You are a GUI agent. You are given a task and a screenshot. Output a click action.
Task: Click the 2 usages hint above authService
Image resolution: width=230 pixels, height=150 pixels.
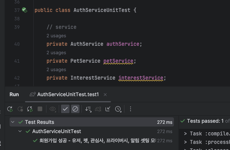pos(56,36)
